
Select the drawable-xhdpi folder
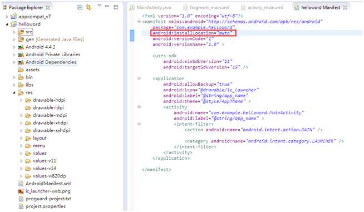pyautogui.click(x=50, y=123)
